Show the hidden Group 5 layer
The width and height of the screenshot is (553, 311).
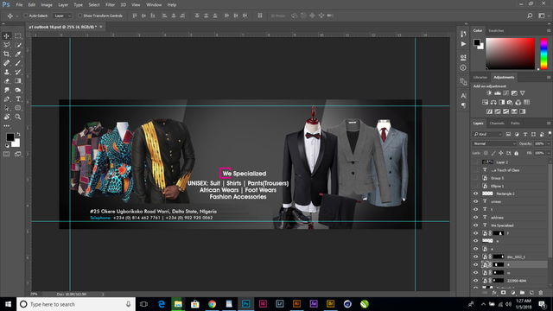475,178
